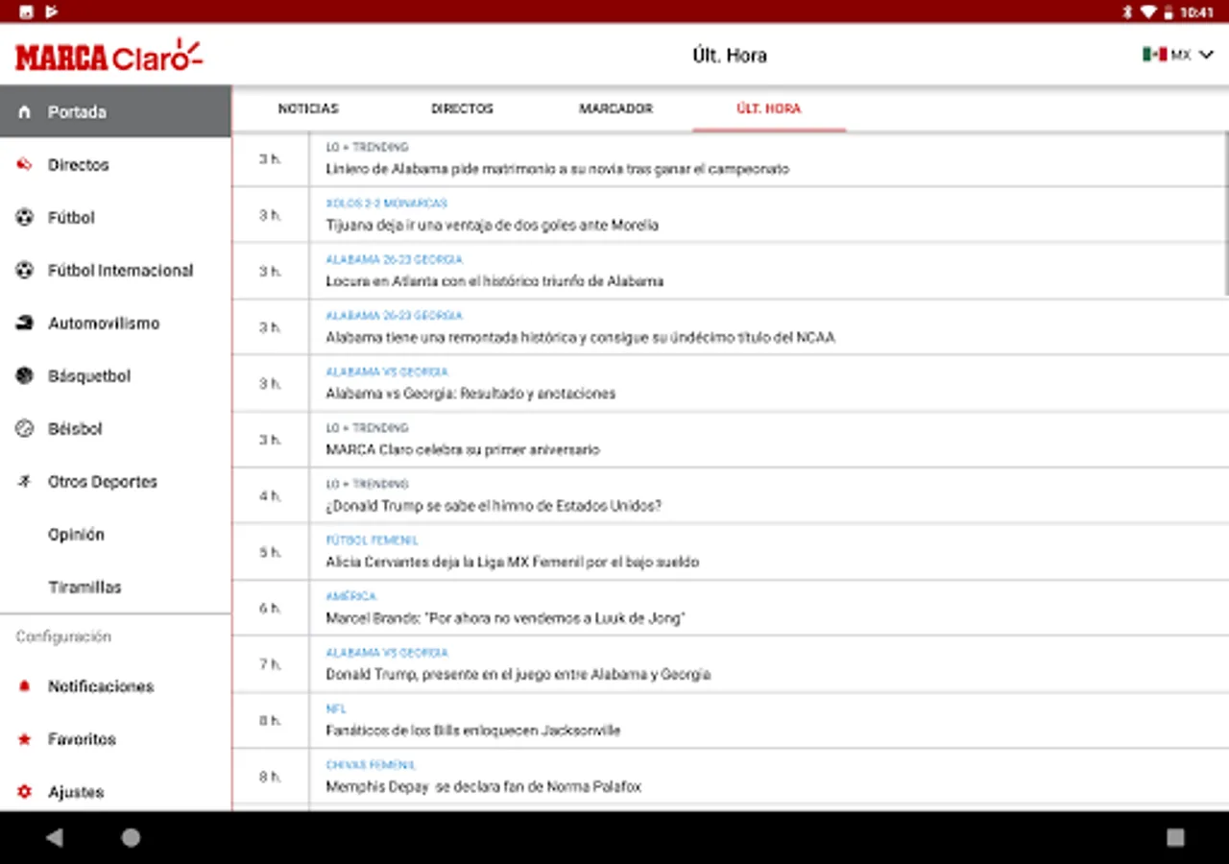The width and height of the screenshot is (1229, 864).
Task: Tap the bell icon beside Notificaciones
Action: pos(25,686)
